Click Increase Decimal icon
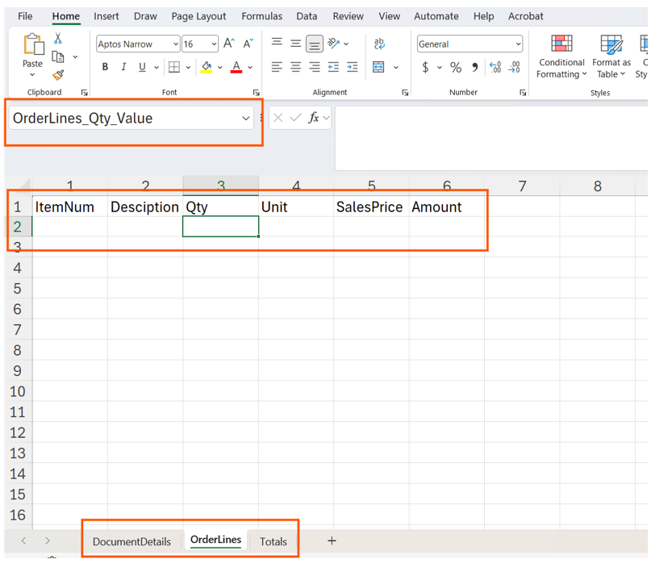The image size is (672, 580). [x=495, y=67]
